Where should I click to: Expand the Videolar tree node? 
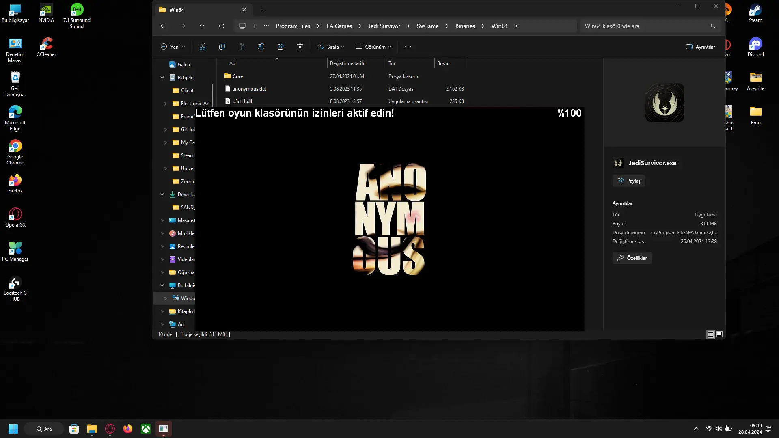pos(162,259)
